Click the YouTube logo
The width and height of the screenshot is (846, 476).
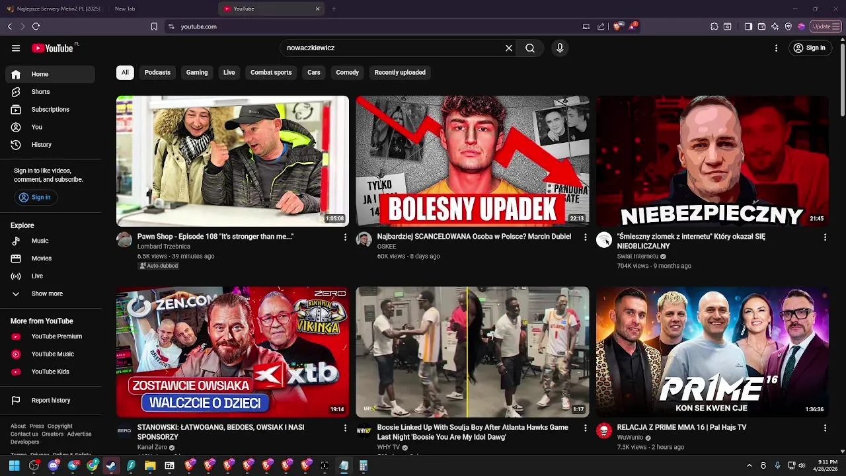53,48
